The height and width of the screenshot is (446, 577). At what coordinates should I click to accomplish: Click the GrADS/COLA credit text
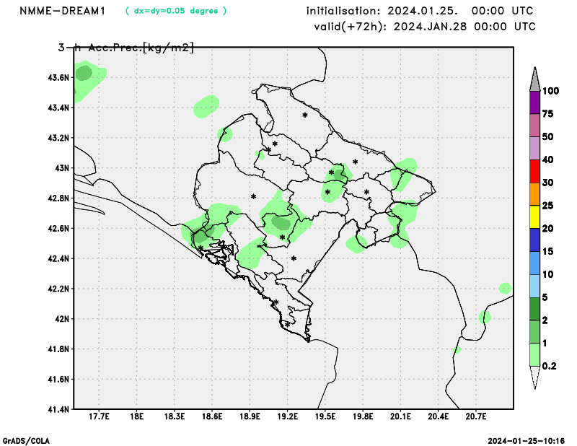point(26,441)
